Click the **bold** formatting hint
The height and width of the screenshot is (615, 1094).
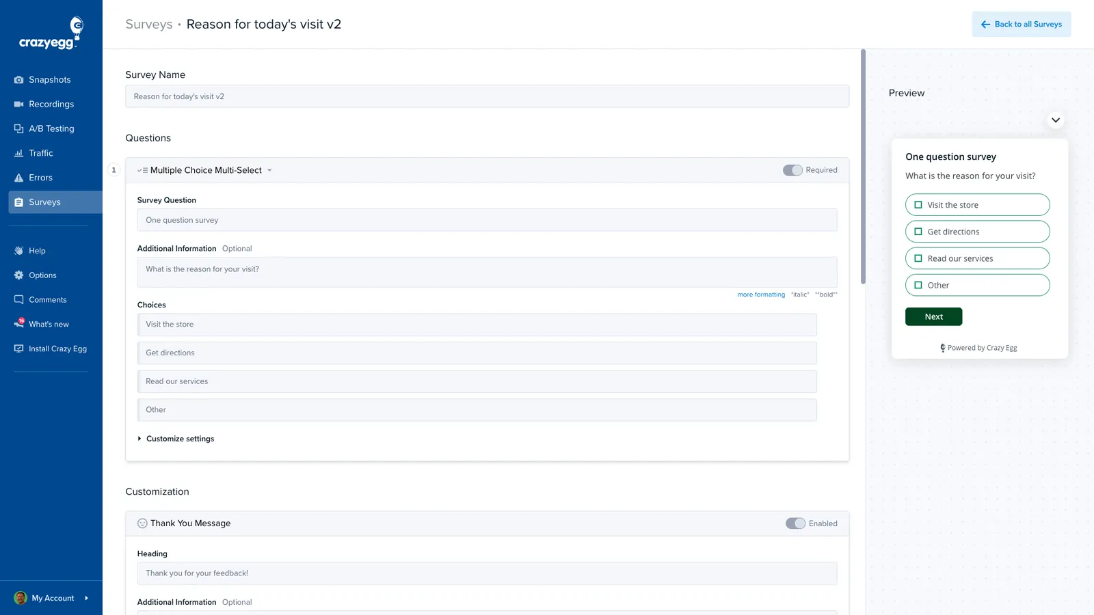826,295
